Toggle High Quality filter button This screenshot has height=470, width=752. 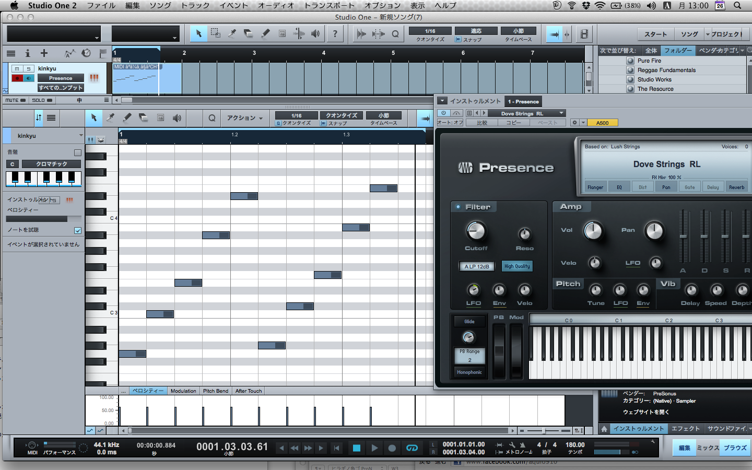517,266
